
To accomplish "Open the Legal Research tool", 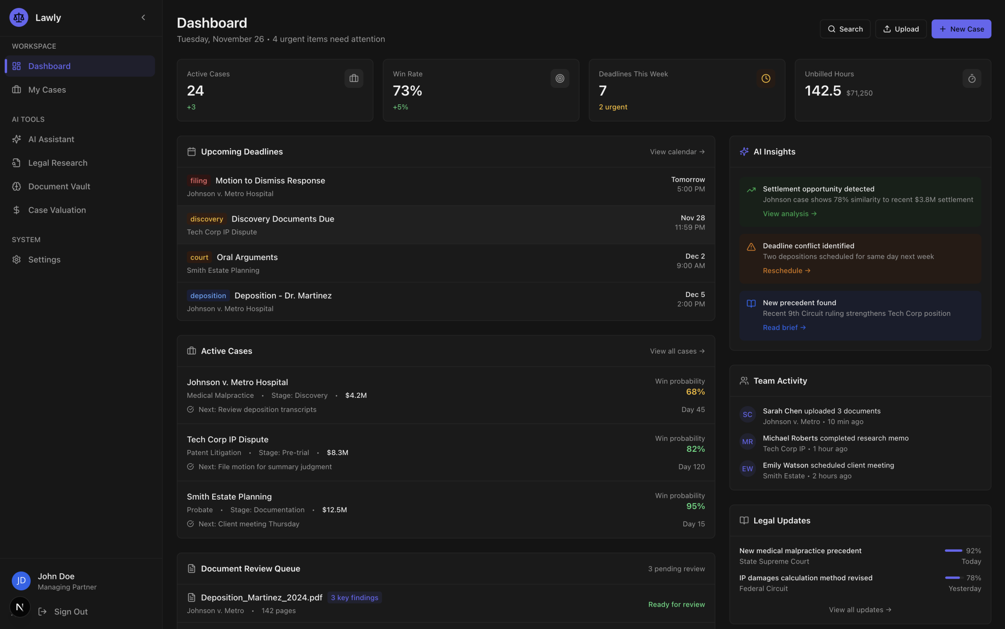I will click(57, 163).
